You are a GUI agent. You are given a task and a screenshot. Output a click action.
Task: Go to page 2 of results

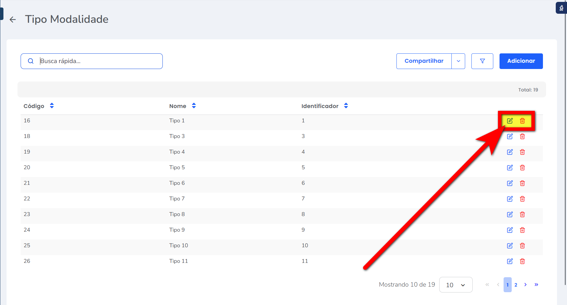coord(516,285)
